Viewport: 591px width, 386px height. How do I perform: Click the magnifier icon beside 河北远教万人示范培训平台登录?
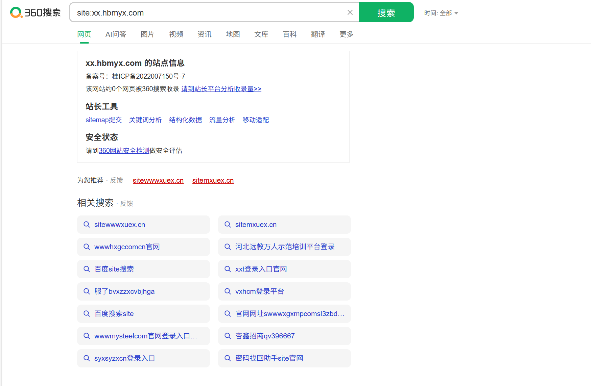click(228, 247)
